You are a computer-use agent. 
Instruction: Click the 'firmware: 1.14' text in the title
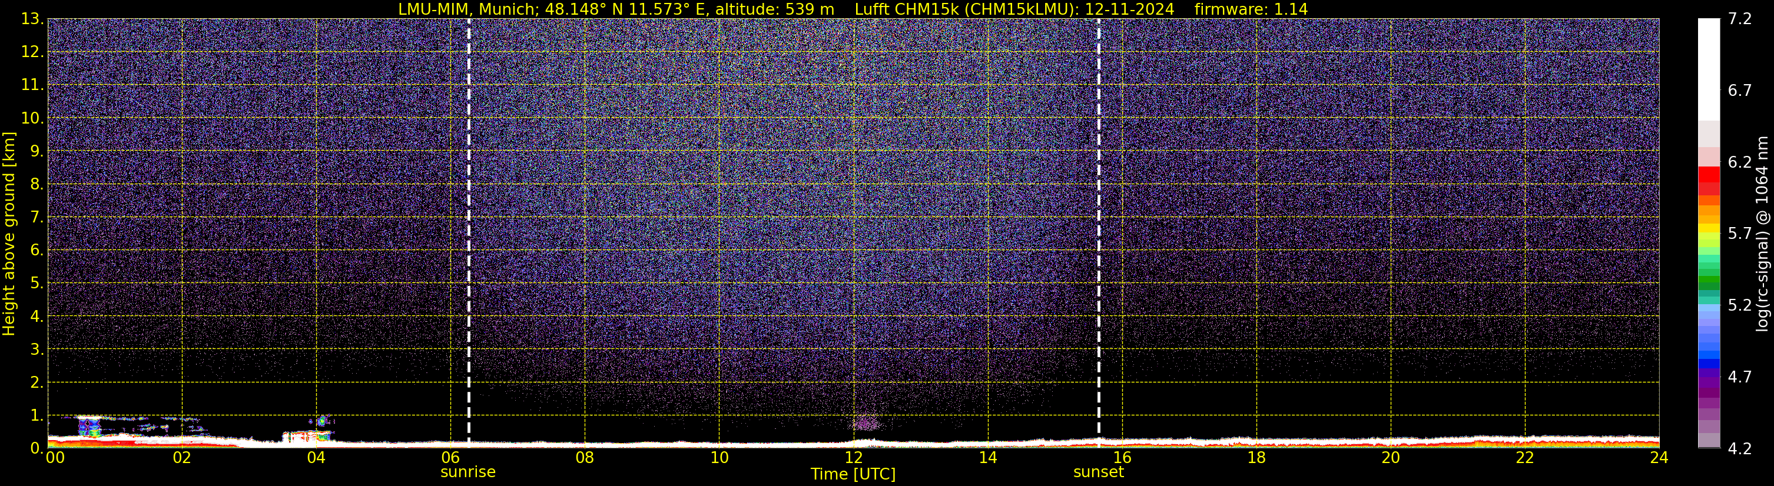[x=1251, y=9]
